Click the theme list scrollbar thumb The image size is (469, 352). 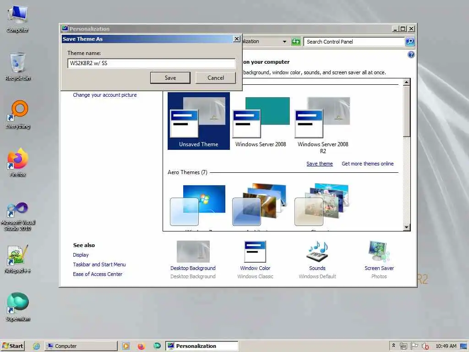click(x=407, y=111)
